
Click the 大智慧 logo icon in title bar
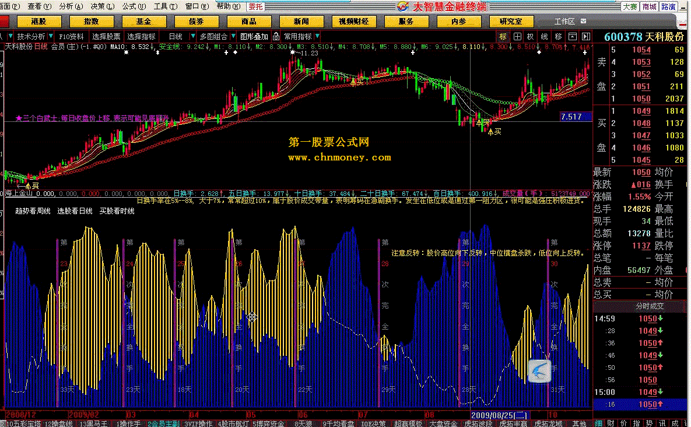click(403, 6)
